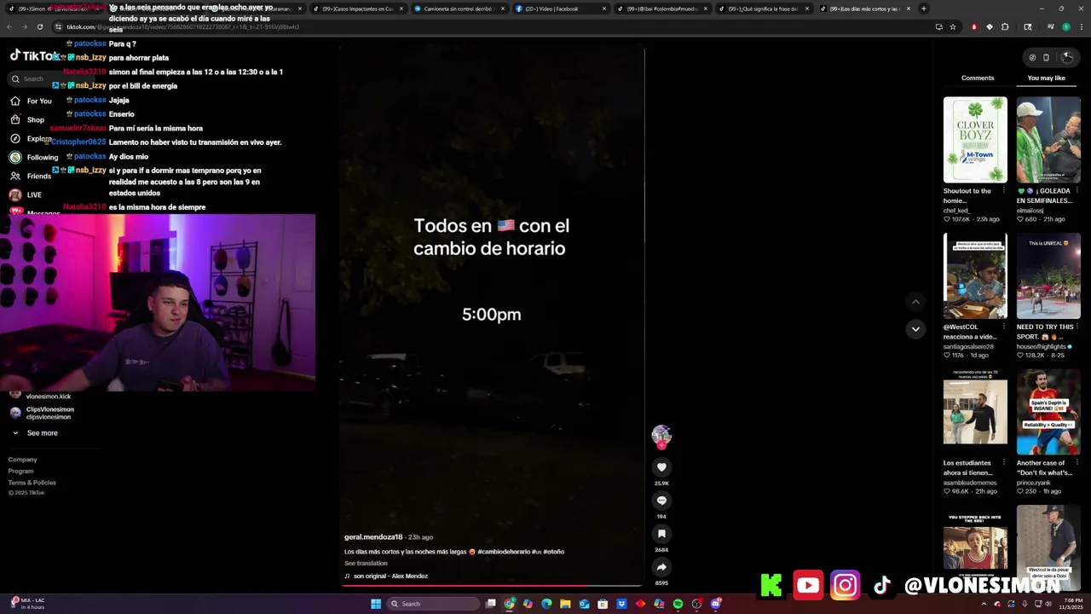Expand See more followed accounts
Image resolution: width=1091 pixels, height=614 pixels.
34,433
